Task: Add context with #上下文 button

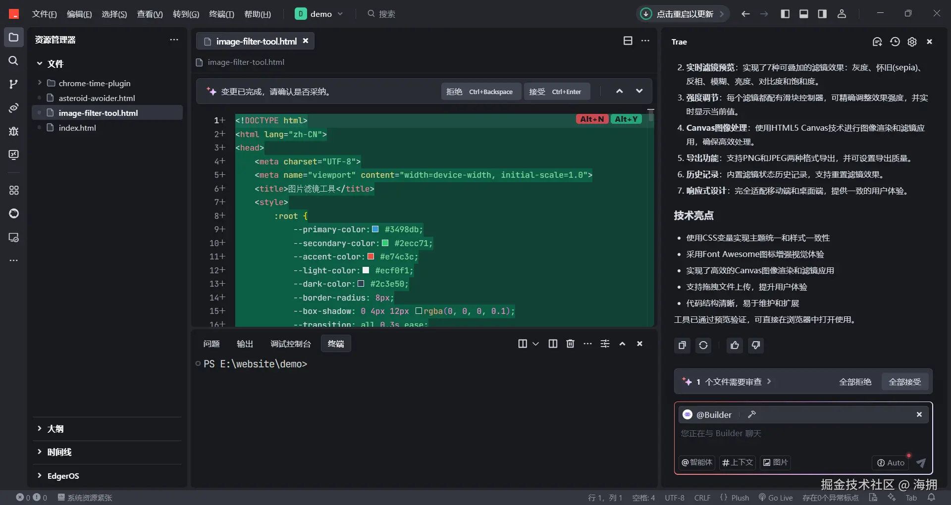Action: (x=738, y=462)
